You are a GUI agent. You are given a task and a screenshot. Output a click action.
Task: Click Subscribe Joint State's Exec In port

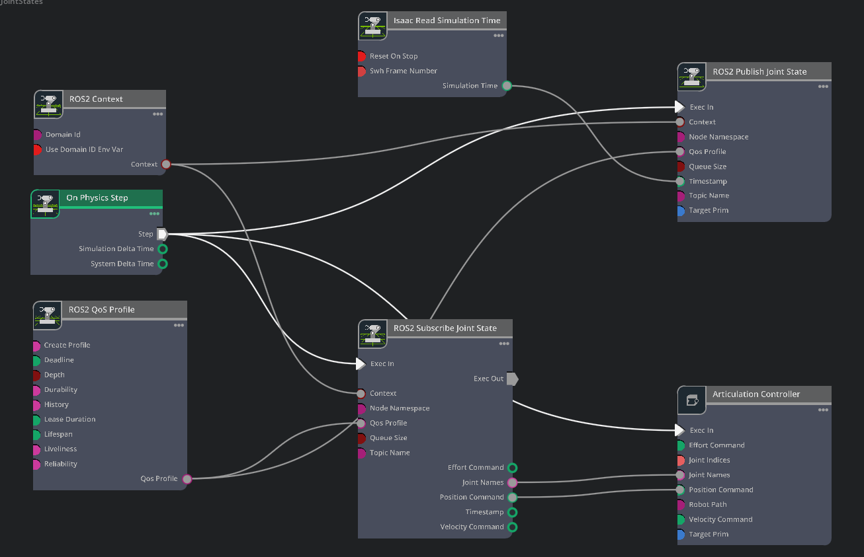[361, 364]
